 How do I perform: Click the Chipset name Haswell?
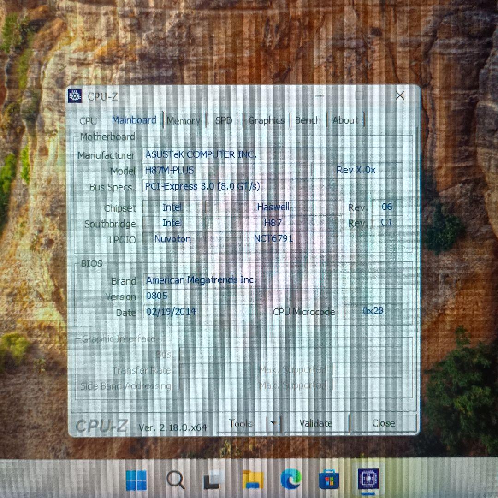pos(273,207)
